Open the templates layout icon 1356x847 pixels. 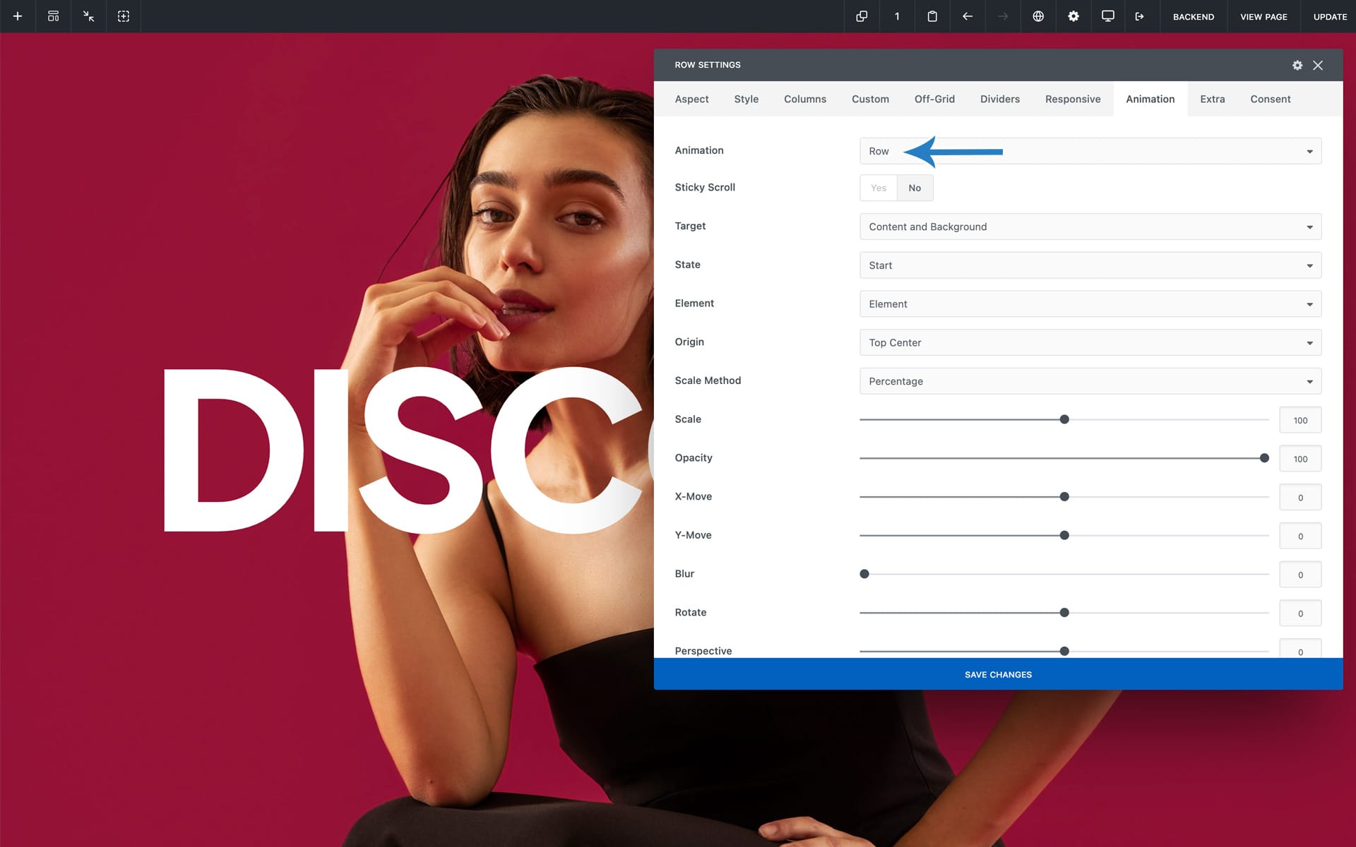(53, 16)
